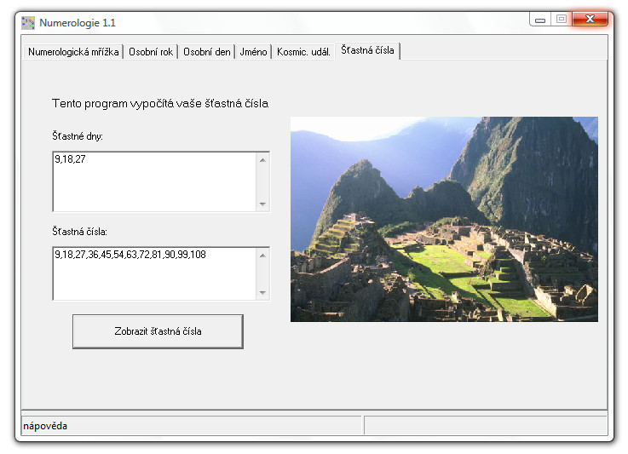Click the 'Tento program vypočítá vaše šťastná čísla' heading
Image resolution: width=628 pixels, height=454 pixels.
click(x=160, y=103)
